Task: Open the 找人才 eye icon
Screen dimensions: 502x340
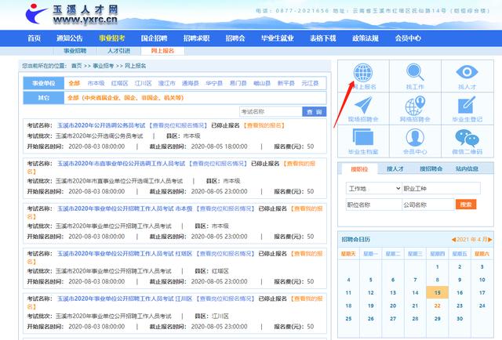Action: [x=467, y=71]
